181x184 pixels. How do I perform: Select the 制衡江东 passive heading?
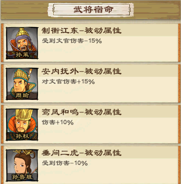tap(82, 31)
